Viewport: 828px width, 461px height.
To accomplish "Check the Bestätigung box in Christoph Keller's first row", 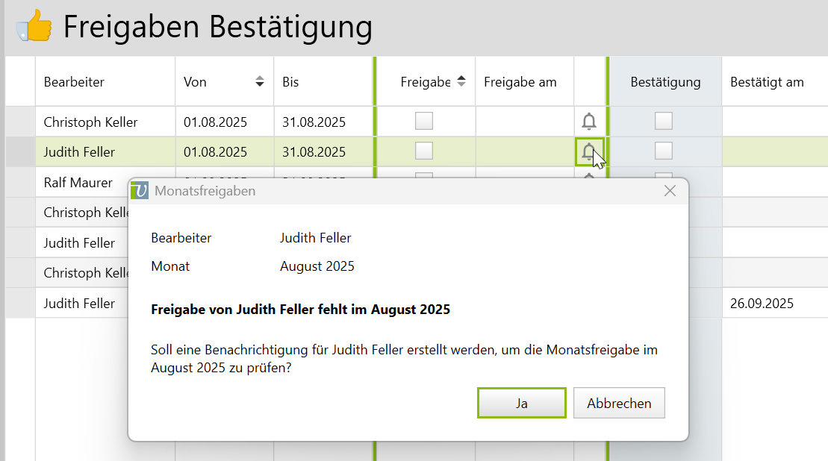I will pos(663,121).
